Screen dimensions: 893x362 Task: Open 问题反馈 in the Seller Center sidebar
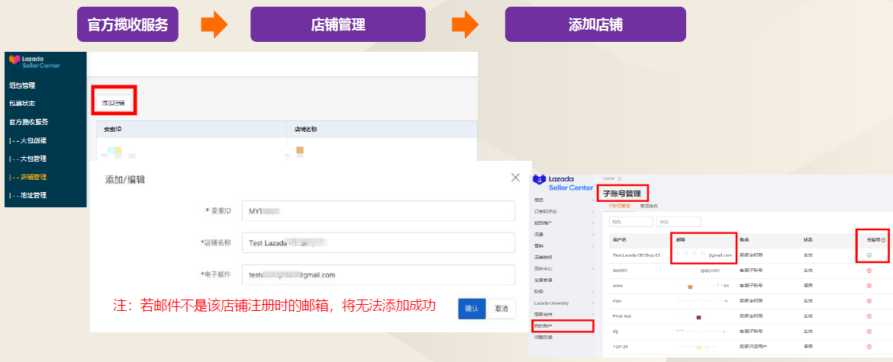click(543, 338)
